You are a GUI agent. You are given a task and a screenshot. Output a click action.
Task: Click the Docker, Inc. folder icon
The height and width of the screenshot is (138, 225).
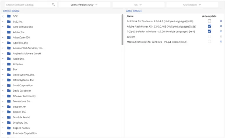coord(9,112)
